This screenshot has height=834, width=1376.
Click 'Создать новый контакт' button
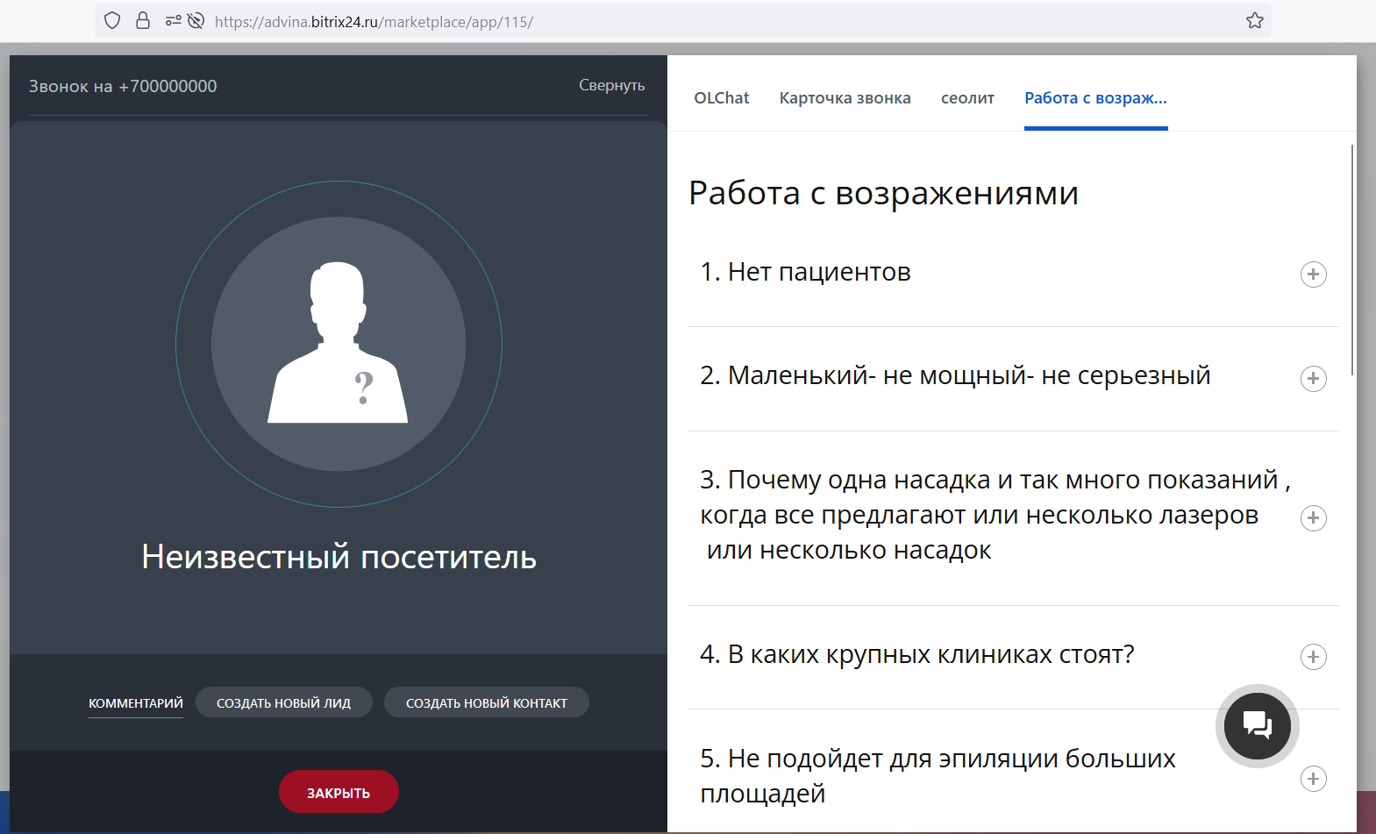pyautogui.click(x=486, y=702)
